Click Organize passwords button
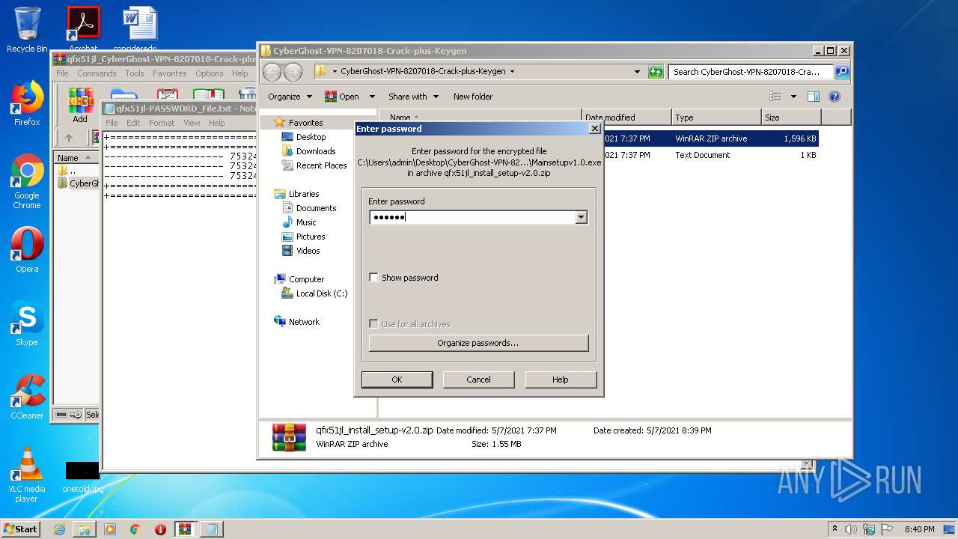This screenshot has width=958, height=539. tap(478, 343)
